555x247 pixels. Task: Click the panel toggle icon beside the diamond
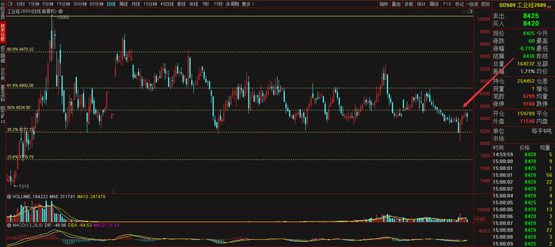[x=470, y=12]
